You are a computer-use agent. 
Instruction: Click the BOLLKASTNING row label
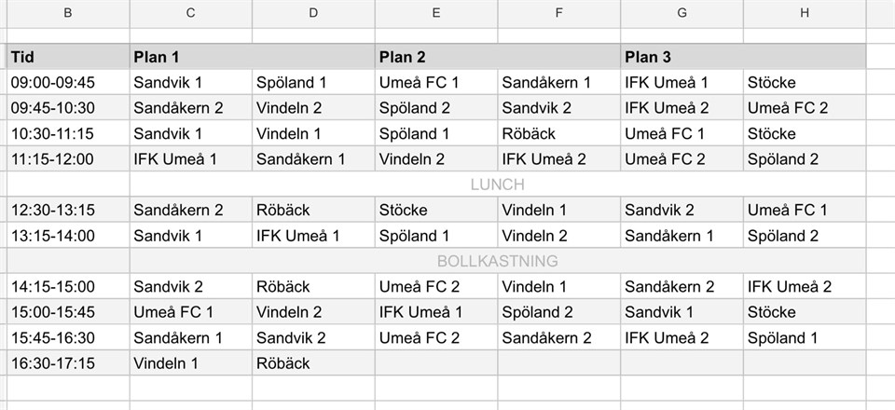[x=498, y=261]
